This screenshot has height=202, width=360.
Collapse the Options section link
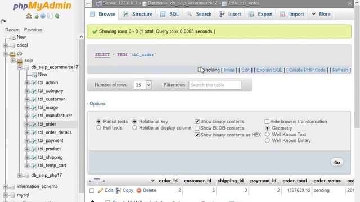[96, 104]
